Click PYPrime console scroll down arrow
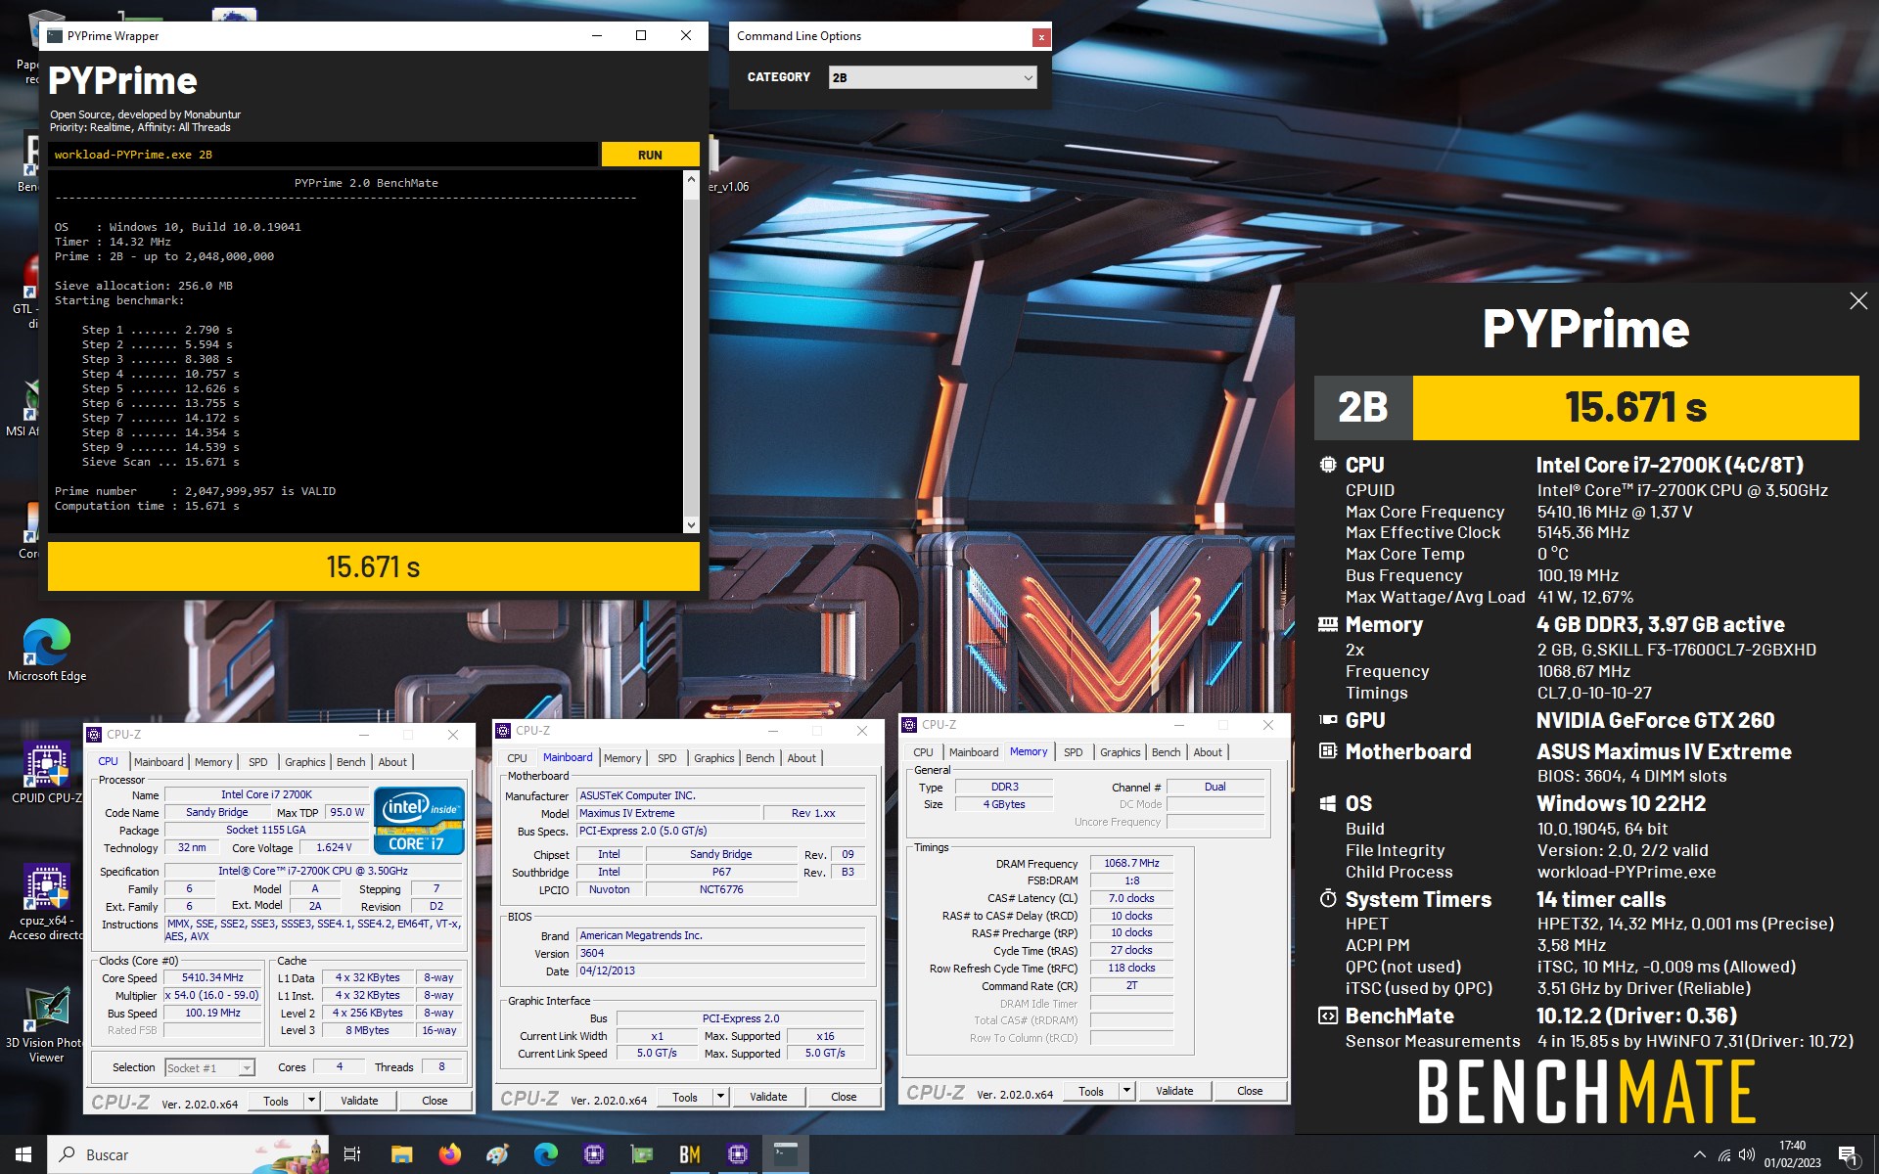 coord(691,524)
